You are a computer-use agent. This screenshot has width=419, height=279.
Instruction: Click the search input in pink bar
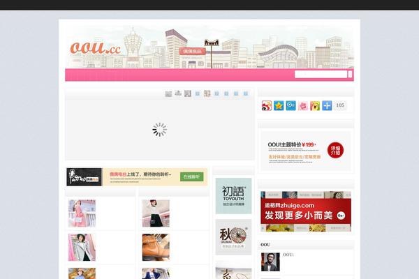click(321, 74)
